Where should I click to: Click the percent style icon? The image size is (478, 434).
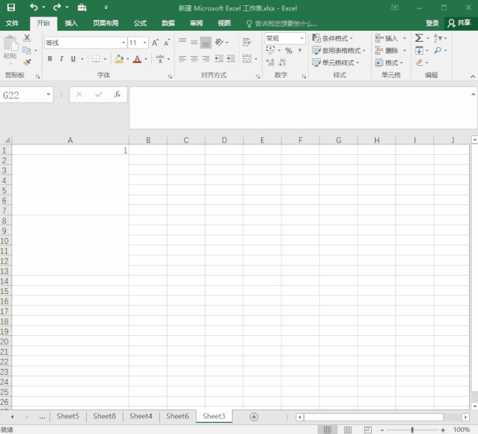coord(289,51)
